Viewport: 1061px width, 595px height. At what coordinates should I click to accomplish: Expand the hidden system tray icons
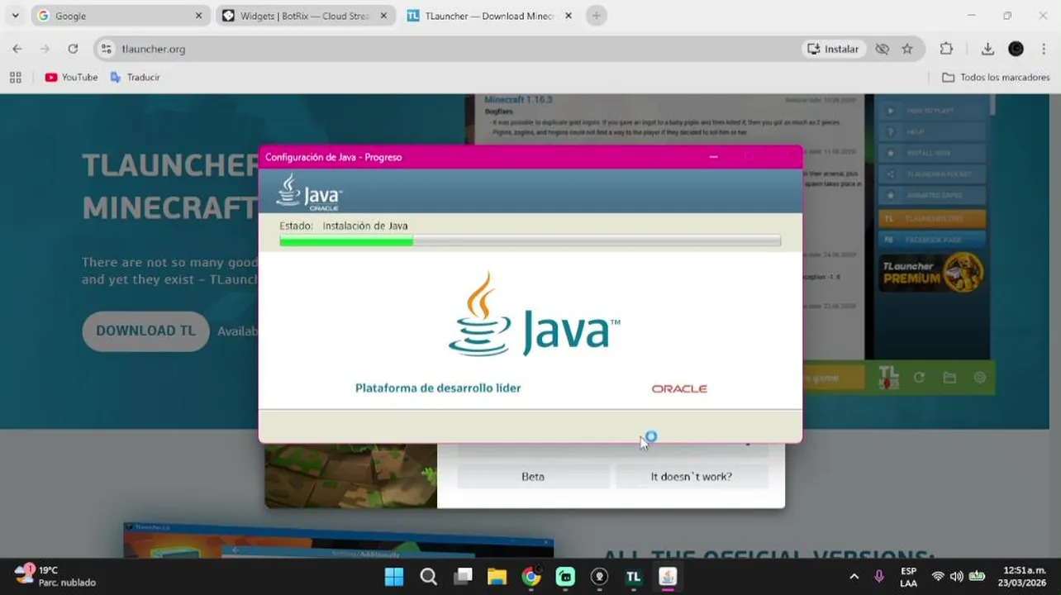tap(854, 577)
